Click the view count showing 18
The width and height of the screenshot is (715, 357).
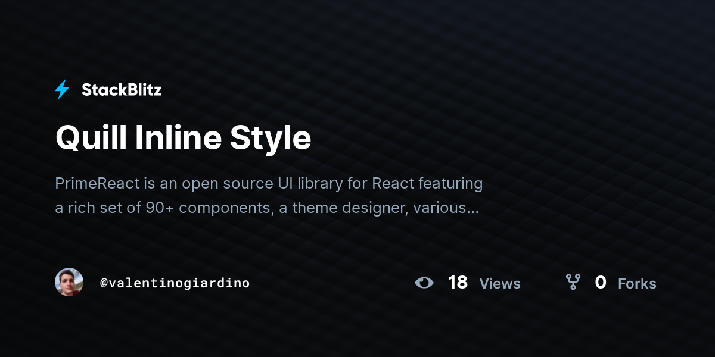point(458,283)
